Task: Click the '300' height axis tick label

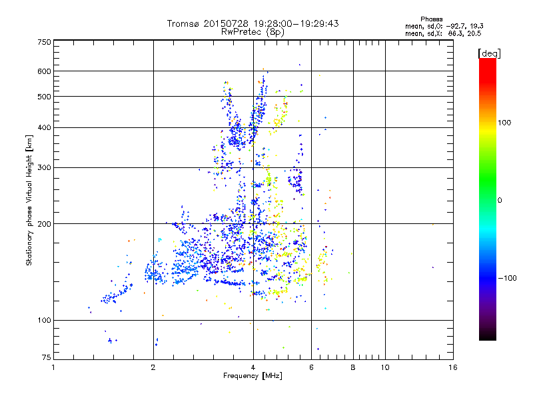Action: tap(44, 168)
